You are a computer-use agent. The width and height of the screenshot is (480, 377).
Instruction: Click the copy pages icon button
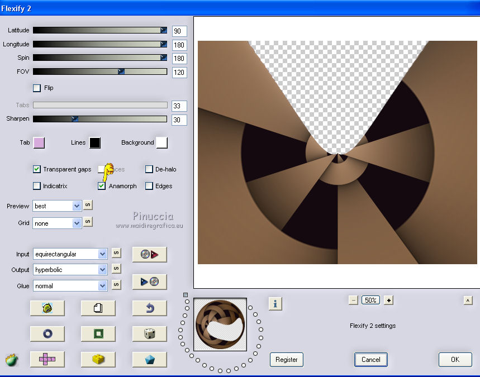98,308
